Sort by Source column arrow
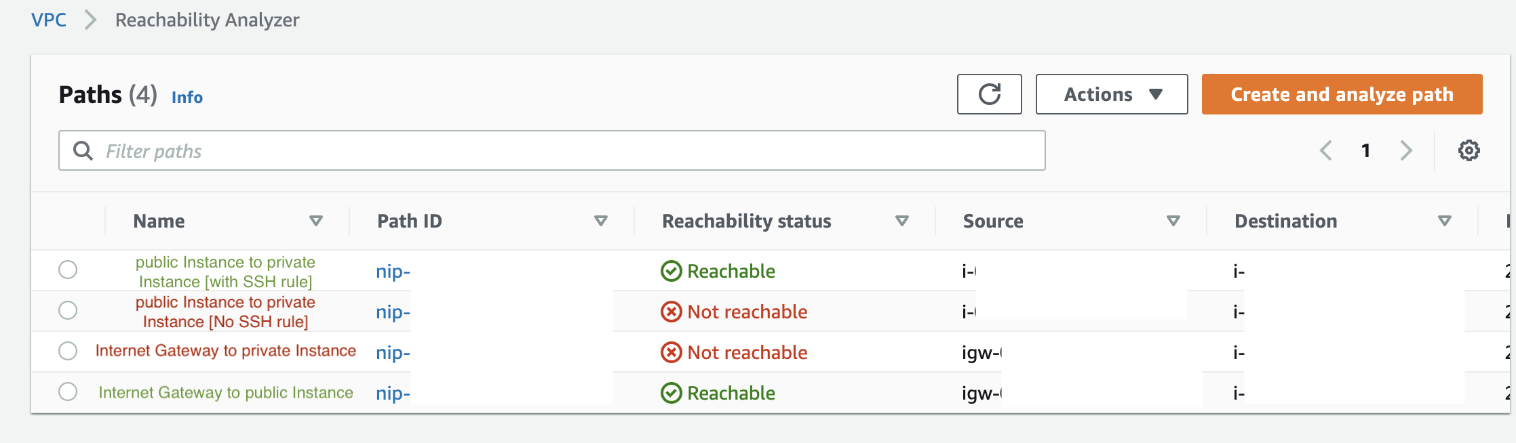The height and width of the screenshot is (443, 1516). [x=1173, y=221]
